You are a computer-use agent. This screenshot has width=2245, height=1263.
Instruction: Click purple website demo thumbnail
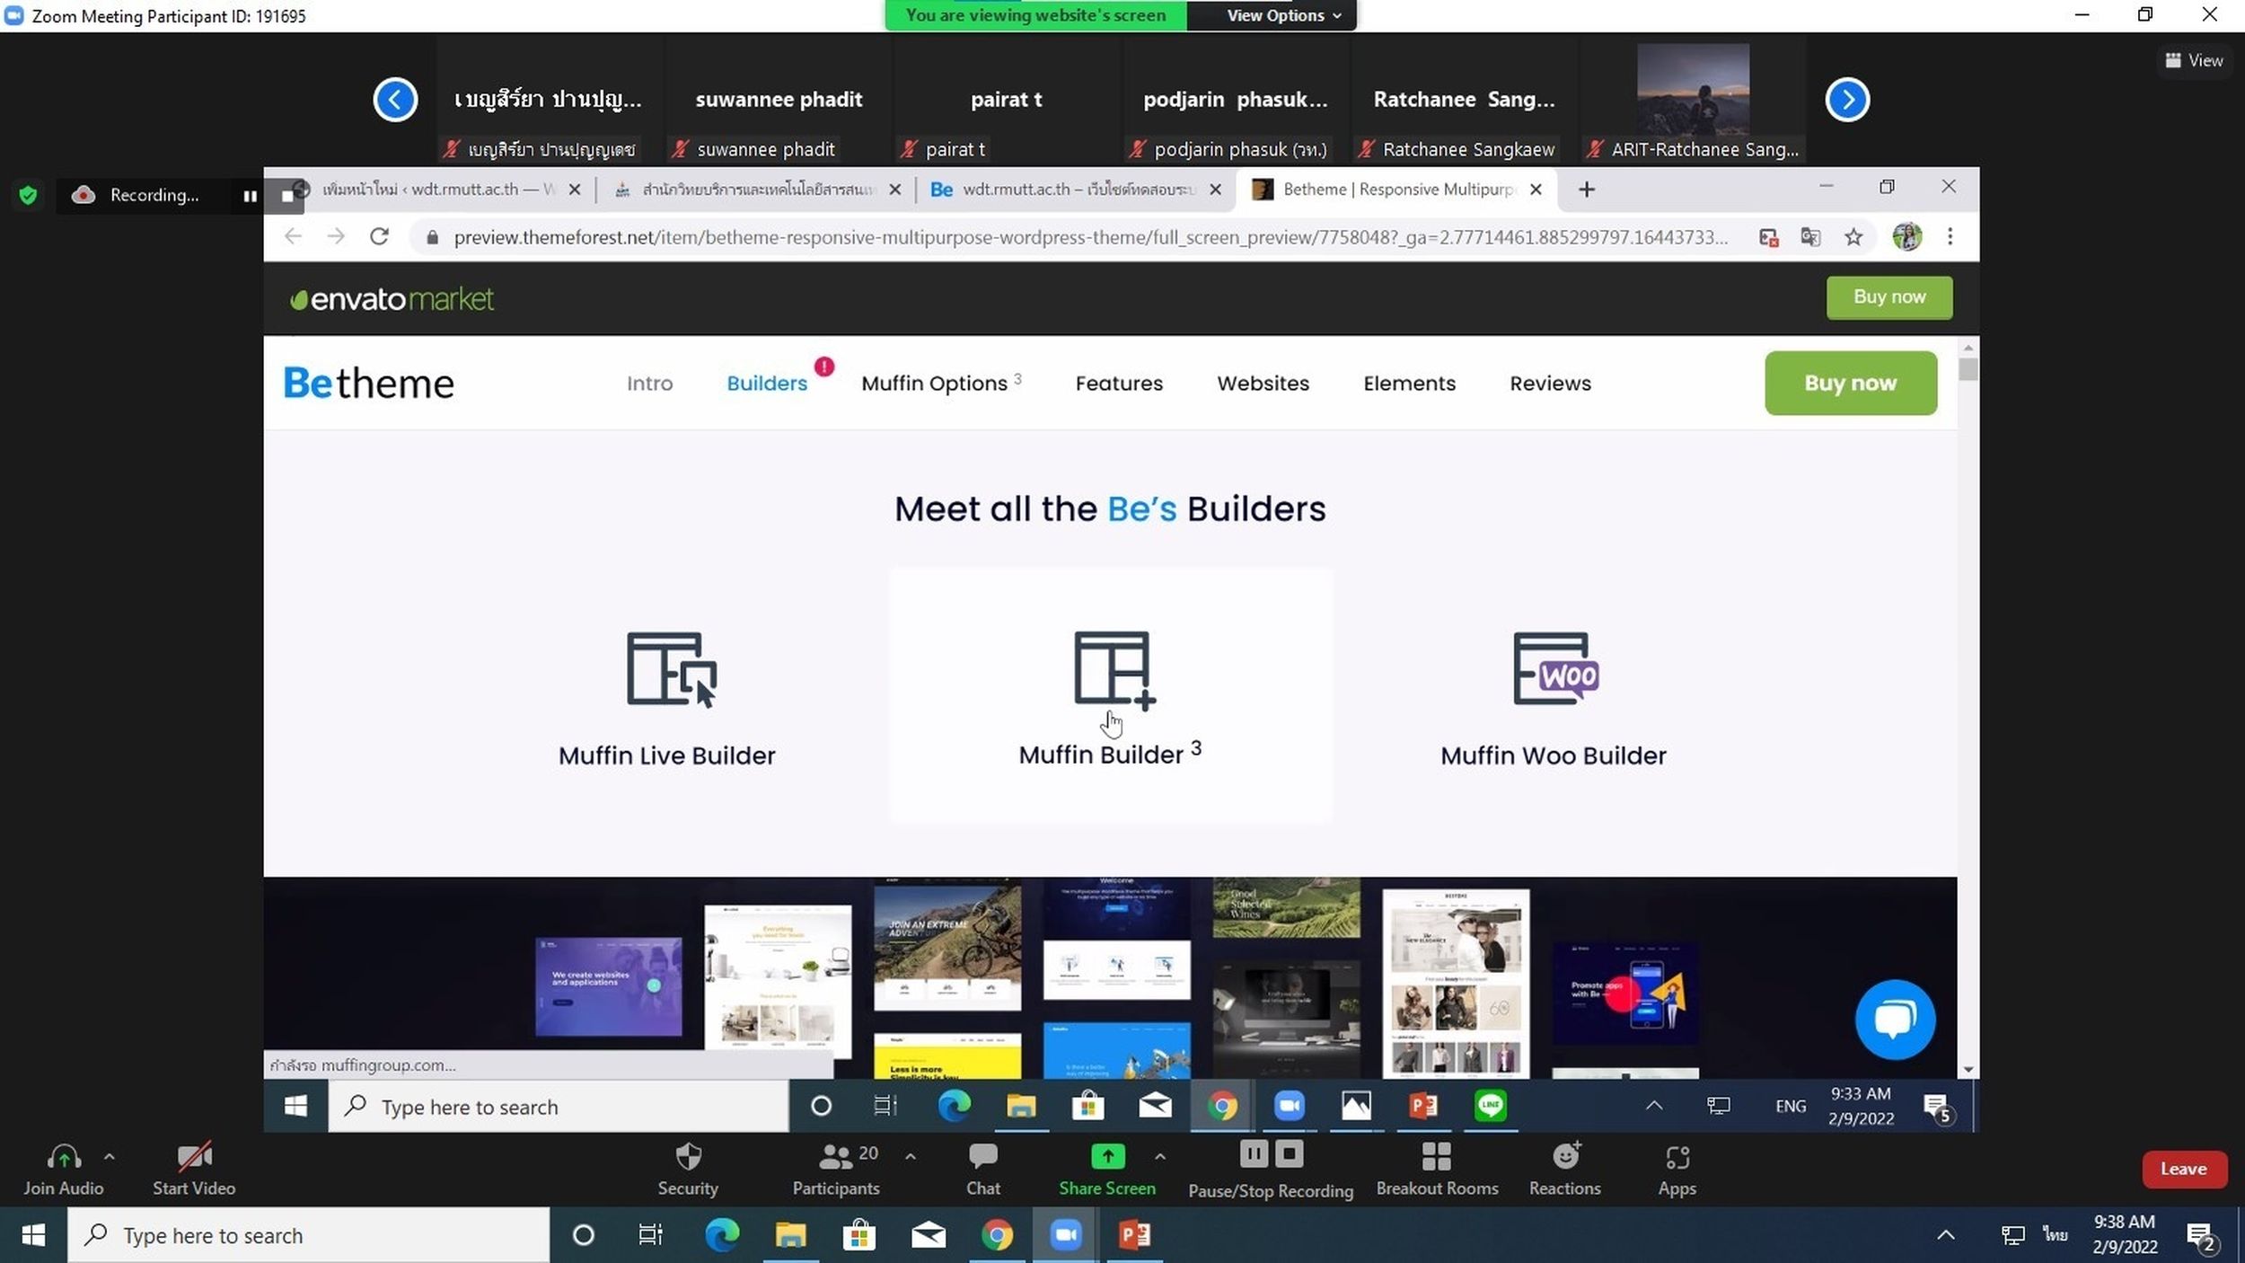[608, 986]
